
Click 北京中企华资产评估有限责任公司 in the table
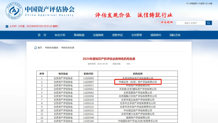138,103
